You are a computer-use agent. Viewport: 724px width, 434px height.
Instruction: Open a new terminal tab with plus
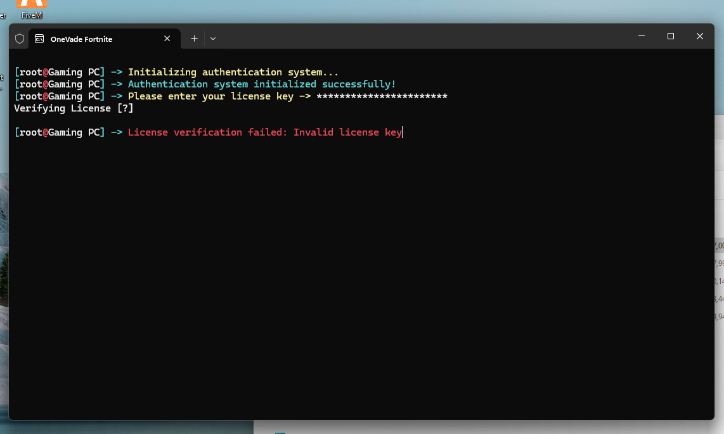pos(195,39)
